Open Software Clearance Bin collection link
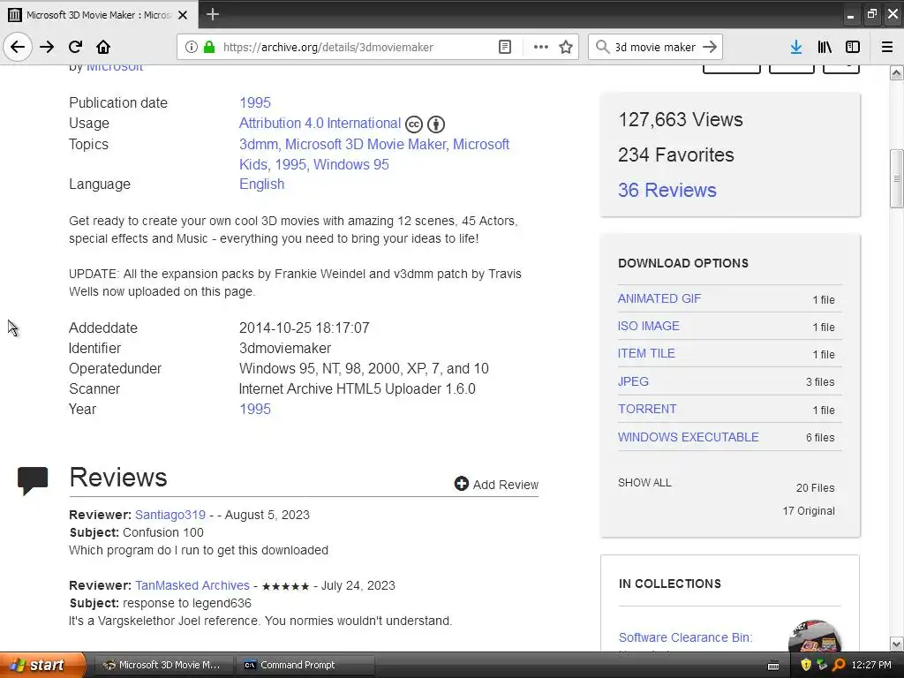904x678 pixels. 685,637
